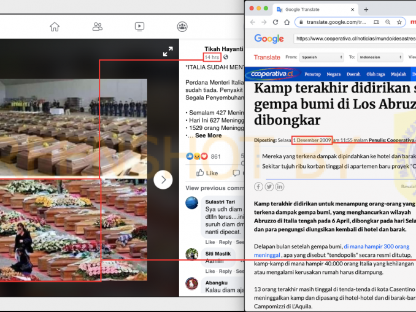The image size is (416, 312).
Task: Click the Google logo
Action: [269, 39]
